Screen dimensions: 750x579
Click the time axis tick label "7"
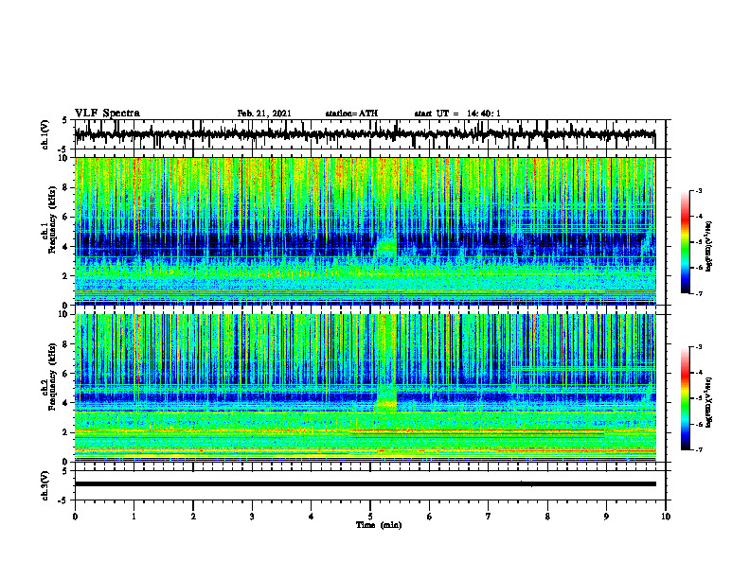489,517
